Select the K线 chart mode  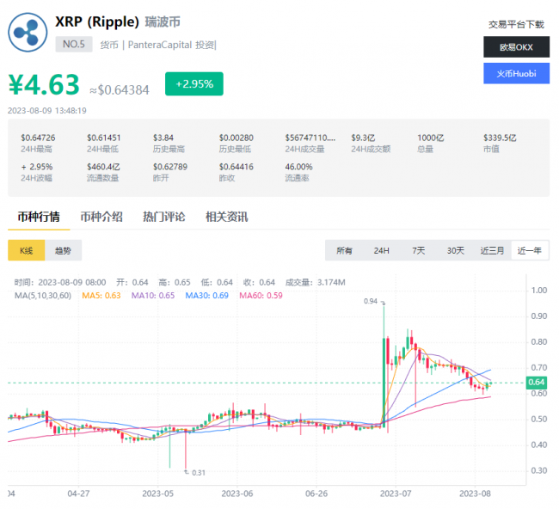point(27,250)
